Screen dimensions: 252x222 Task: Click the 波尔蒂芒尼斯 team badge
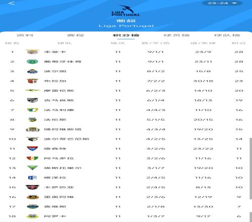click(x=32, y=139)
